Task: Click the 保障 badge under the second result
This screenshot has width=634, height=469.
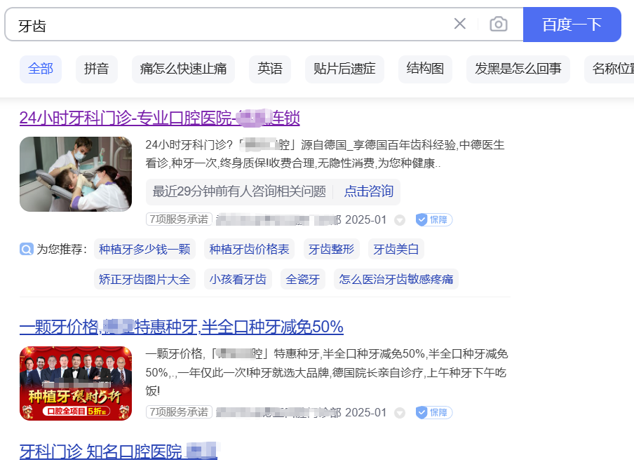Action: pos(433,413)
